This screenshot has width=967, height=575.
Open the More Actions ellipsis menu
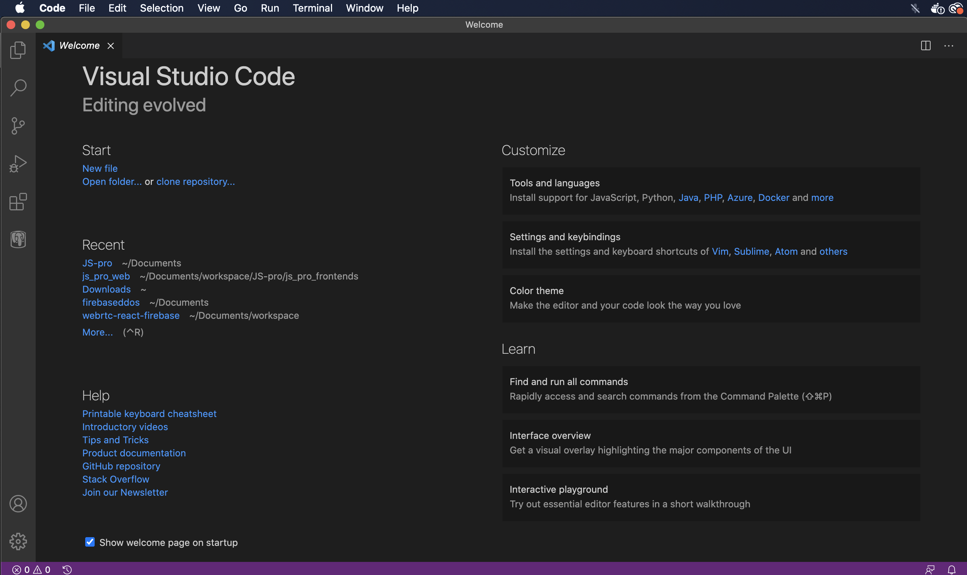(x=948, y=46)
